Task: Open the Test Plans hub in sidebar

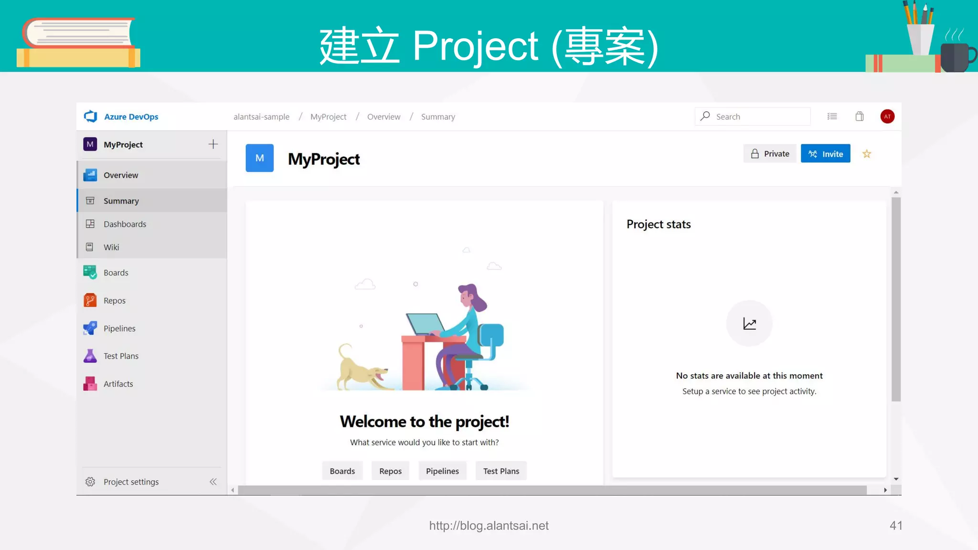Action: click(152, 356)
